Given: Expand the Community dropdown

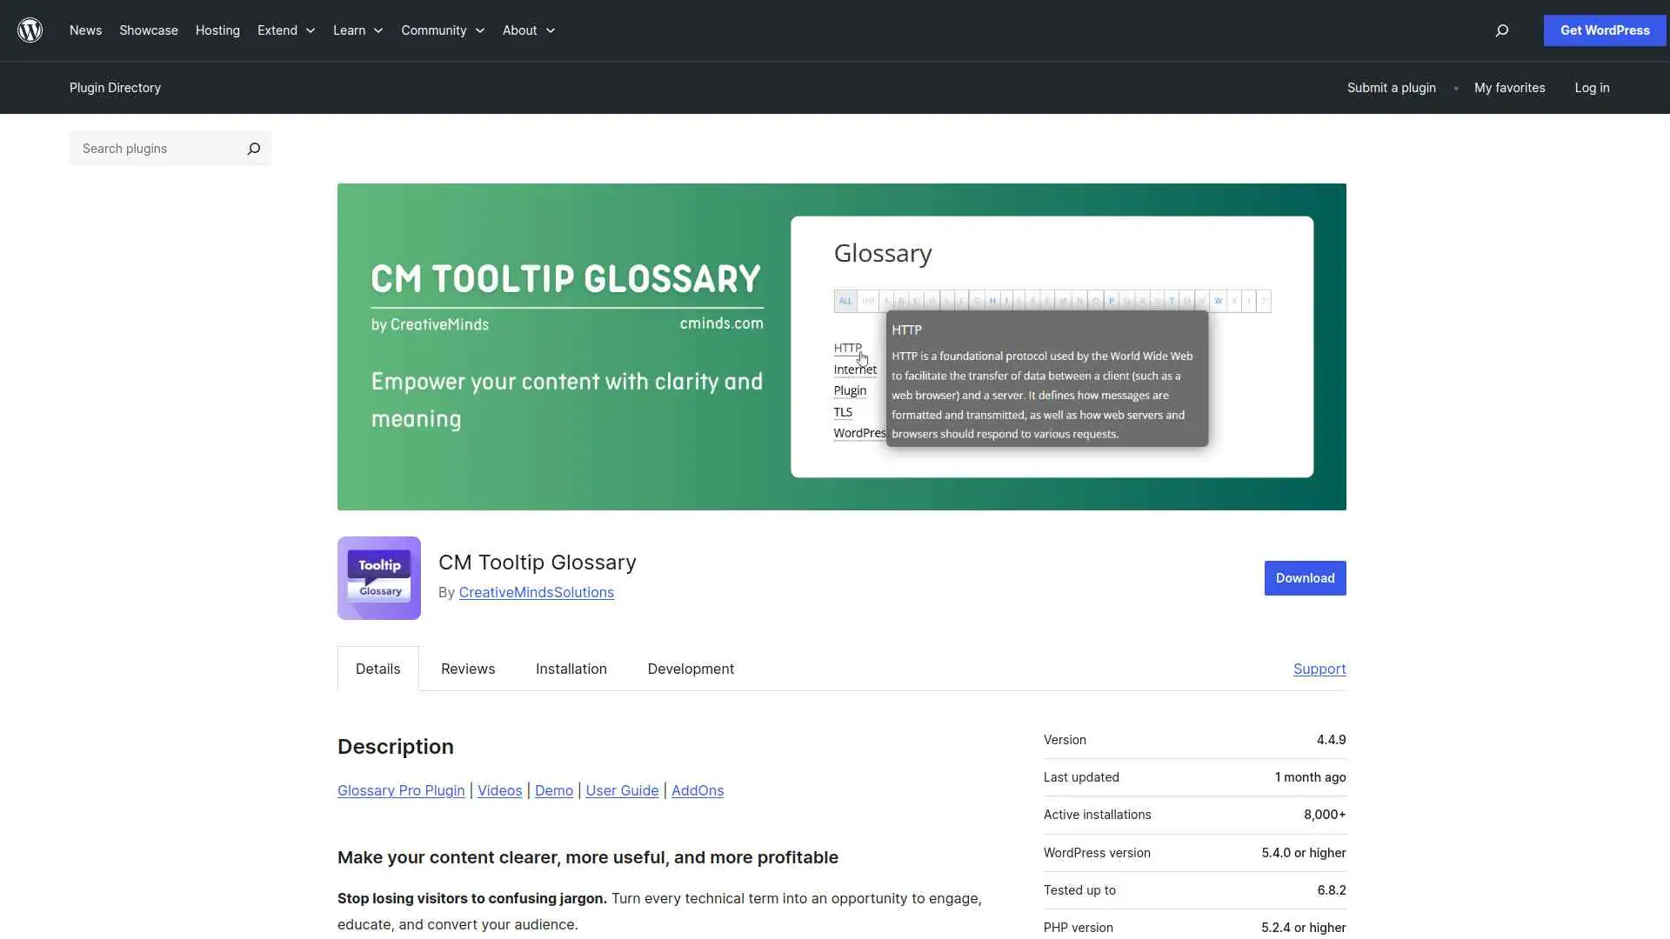Looking at the screenshot, I should tap(442, 30).
